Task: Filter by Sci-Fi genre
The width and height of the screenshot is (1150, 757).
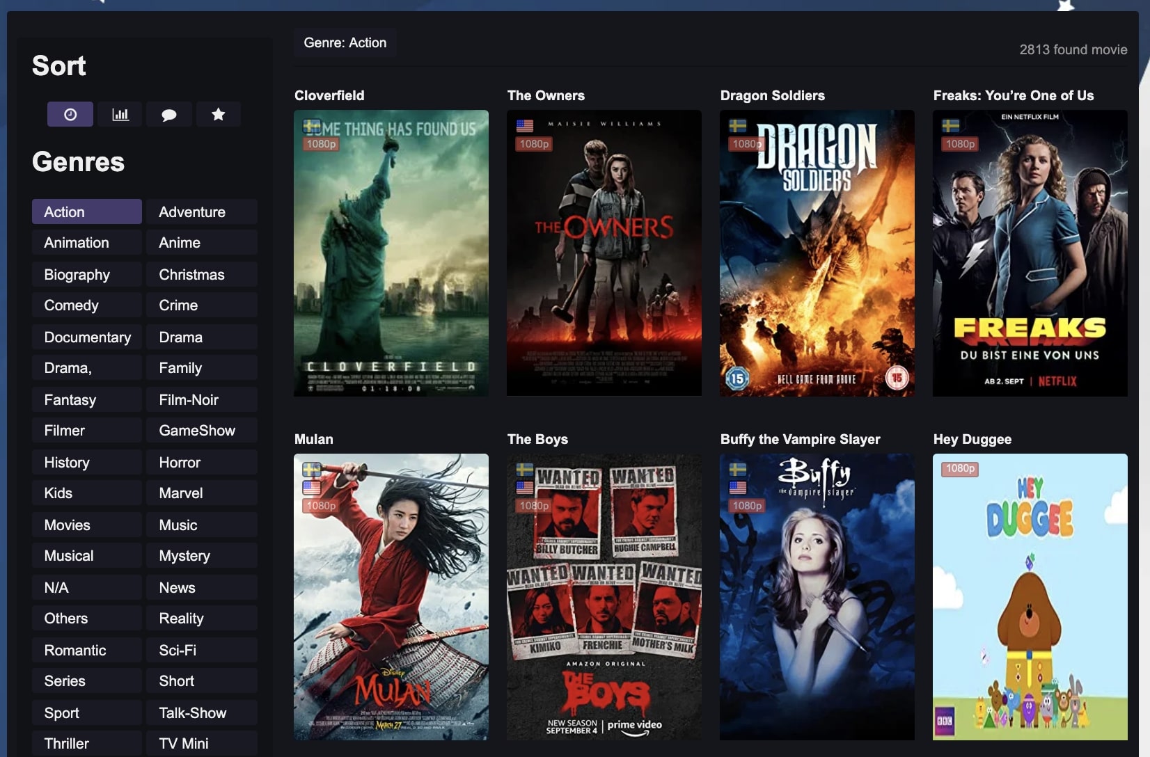Action: [x=202, y=650]
